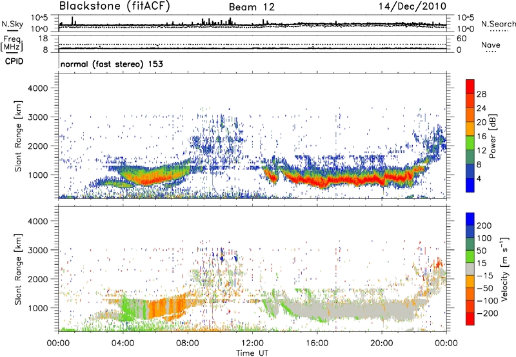Click the '200' Velocity colorbar value

click(484, 226)
